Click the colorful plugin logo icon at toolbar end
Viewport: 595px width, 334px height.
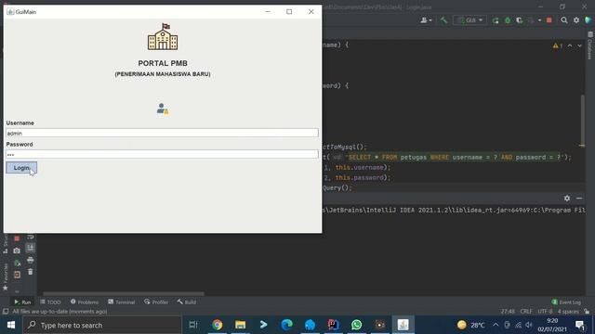588,20
